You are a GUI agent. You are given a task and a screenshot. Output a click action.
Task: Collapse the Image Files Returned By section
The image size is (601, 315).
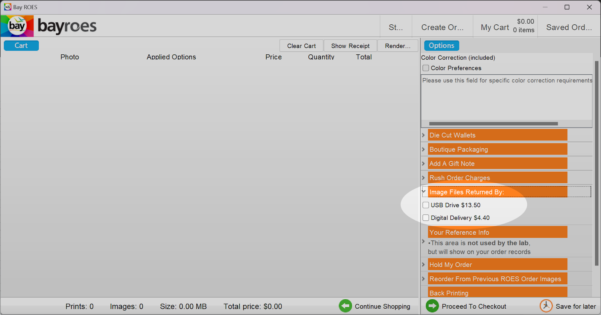pyautogui.click(x=424, y=192)
